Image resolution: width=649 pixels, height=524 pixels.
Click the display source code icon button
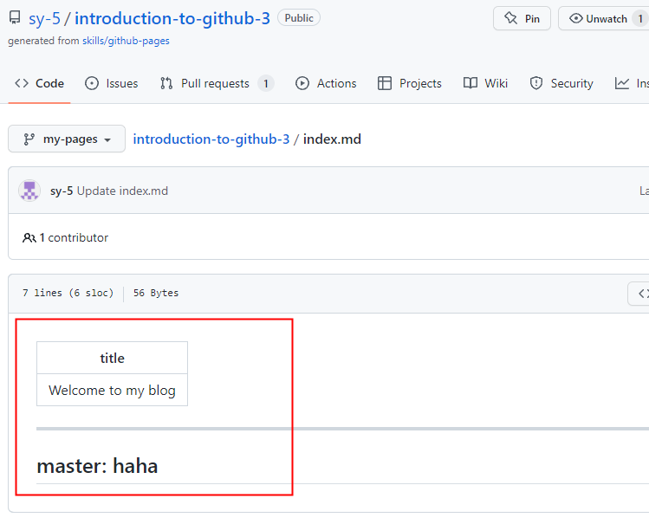(x=641, y=294)
